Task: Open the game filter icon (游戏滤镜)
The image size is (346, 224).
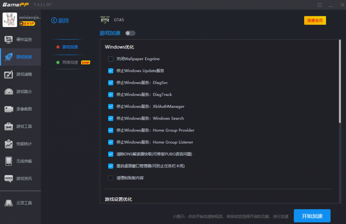Action: [x=8, y=74]
